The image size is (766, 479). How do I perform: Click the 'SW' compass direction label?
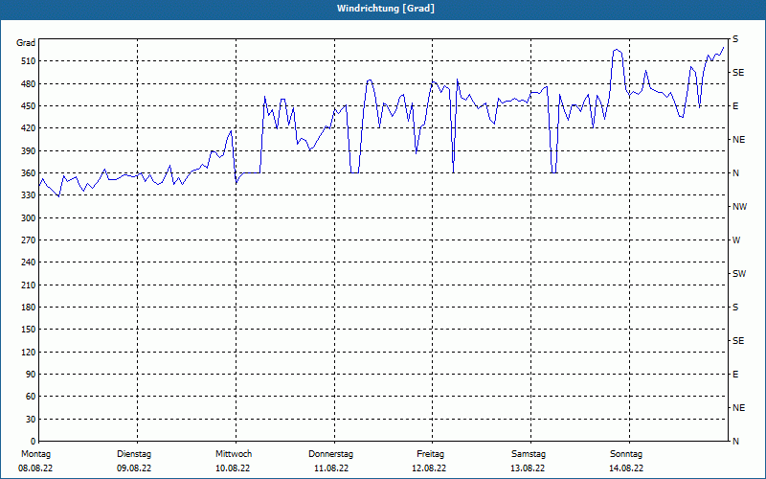(739, 274)
